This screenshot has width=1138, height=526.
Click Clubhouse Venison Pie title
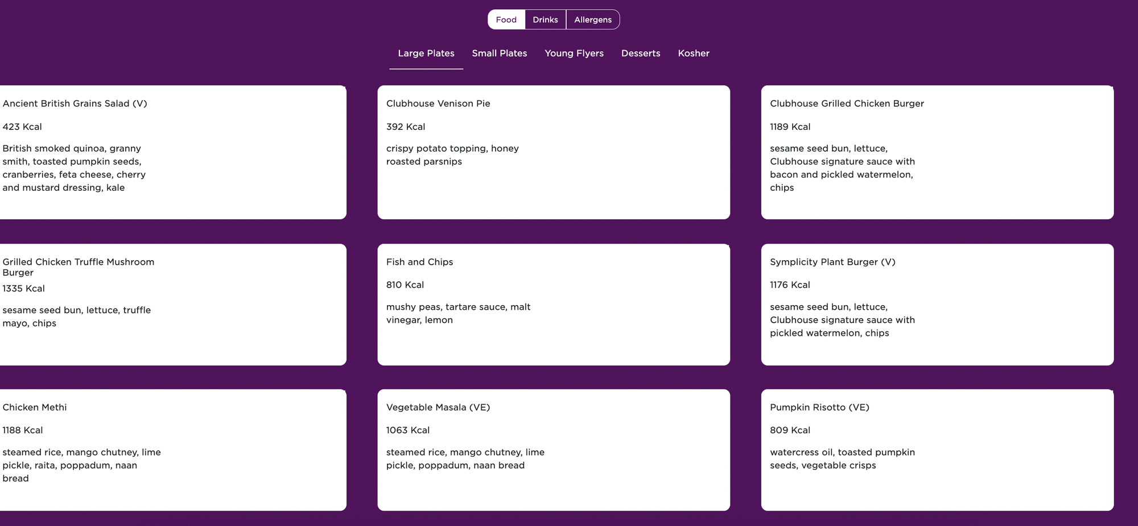pos(438,104)
